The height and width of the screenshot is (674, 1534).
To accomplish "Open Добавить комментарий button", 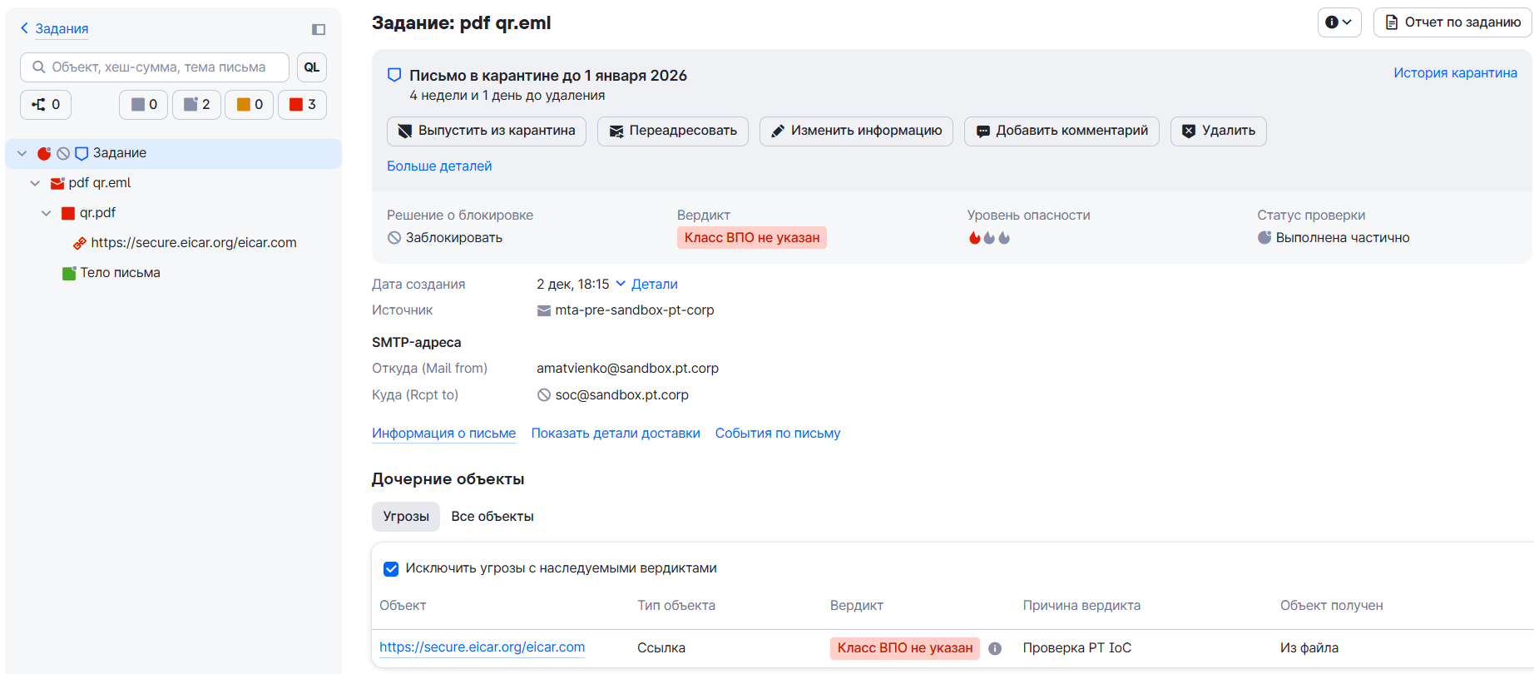I will click(x=1061, y=131).
